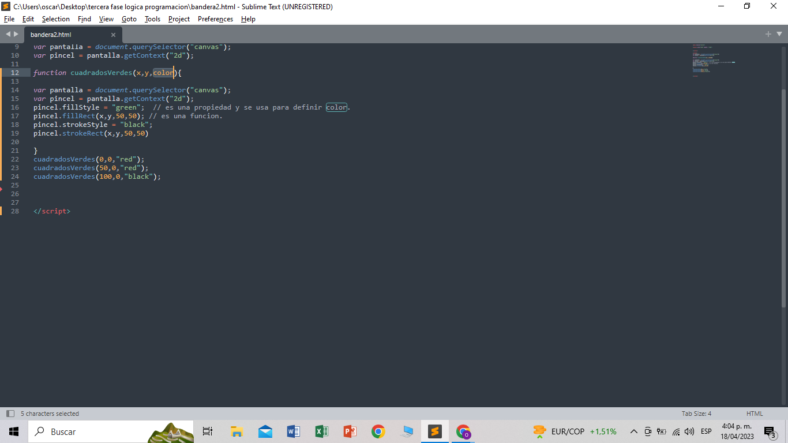Click the cuadradosVerdes(0,0,"red") call
788x443 pixels.
(89, 159)
